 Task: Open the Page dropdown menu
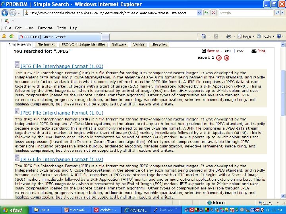[246, 36]
